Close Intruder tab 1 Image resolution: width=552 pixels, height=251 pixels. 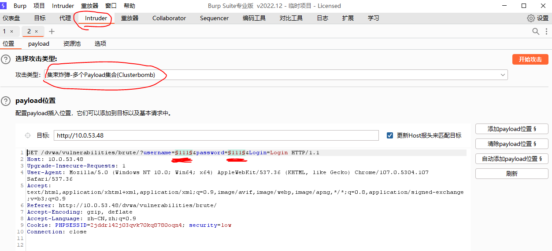[x=11, y=31]
